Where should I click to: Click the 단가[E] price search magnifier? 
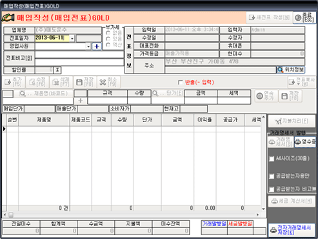[155, 93]
